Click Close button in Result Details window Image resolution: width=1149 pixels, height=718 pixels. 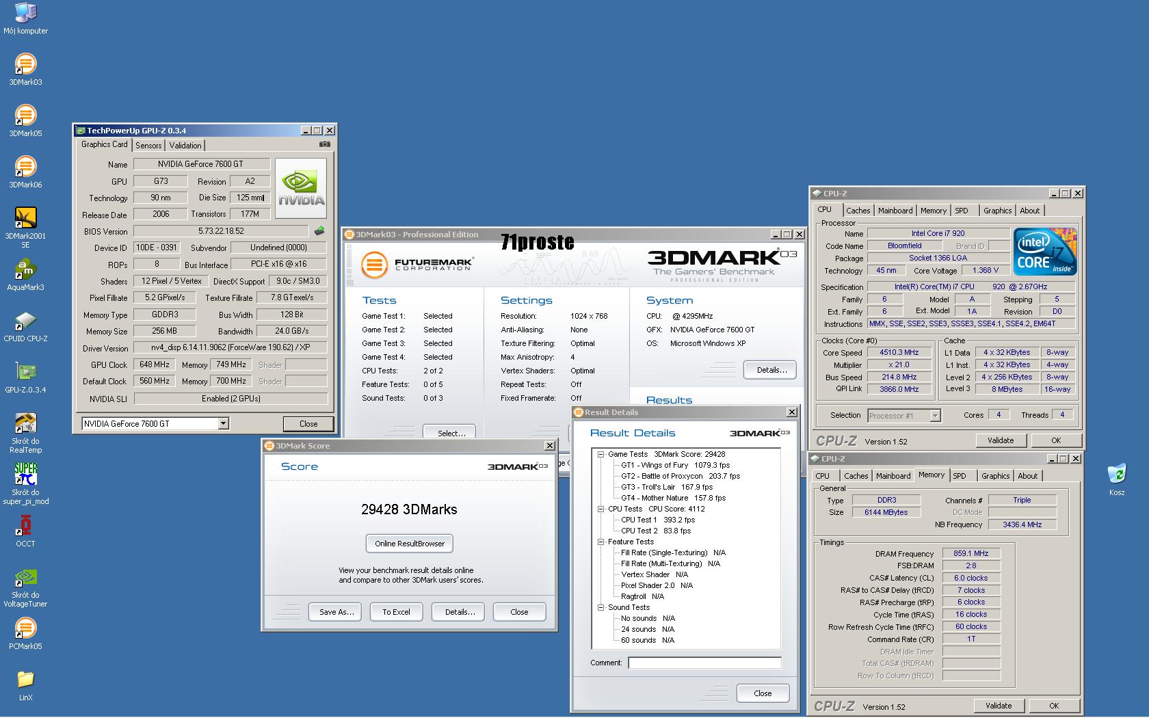(763, 693)
